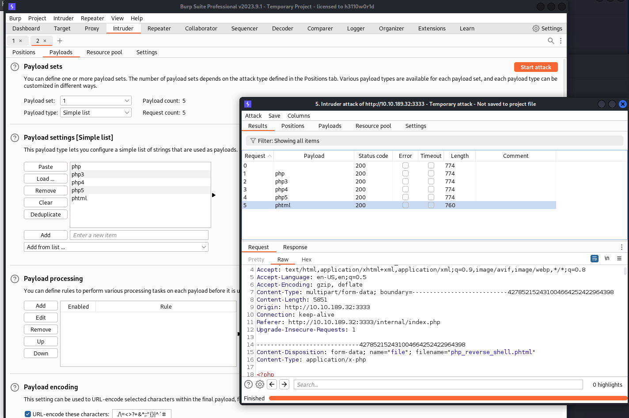
Task: Click the Burp logo in main window title
Action: click(x=12, y=7)
